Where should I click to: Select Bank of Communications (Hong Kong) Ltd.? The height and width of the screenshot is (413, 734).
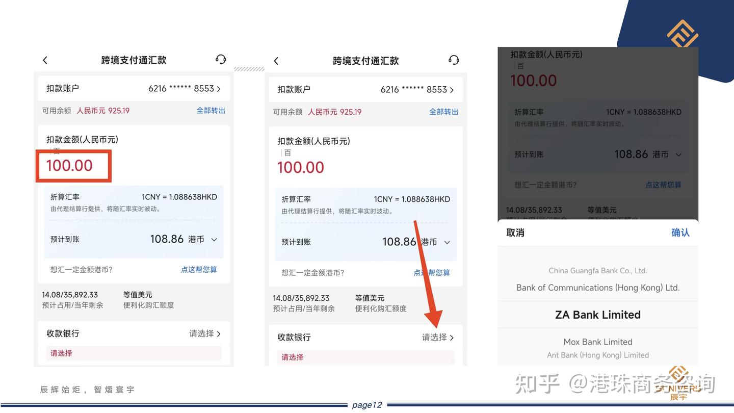click(x=597, y=288)
